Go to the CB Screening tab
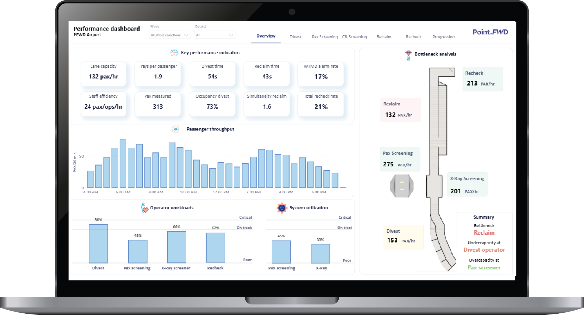The width and height of the screenshot is (584, 315). point(354,37)
